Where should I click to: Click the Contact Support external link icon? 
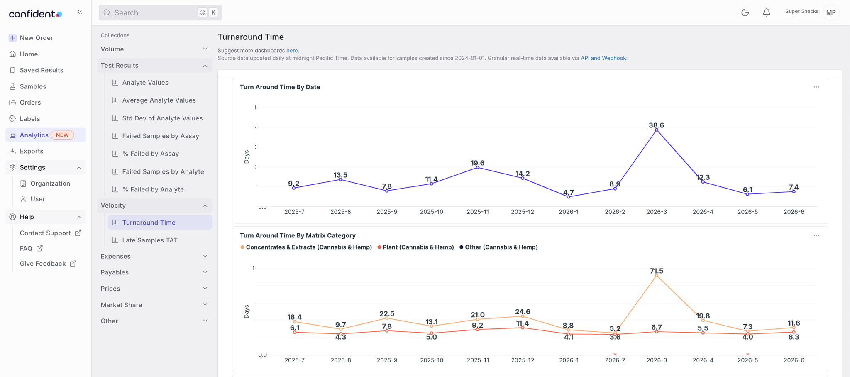(x=78, y=233)
